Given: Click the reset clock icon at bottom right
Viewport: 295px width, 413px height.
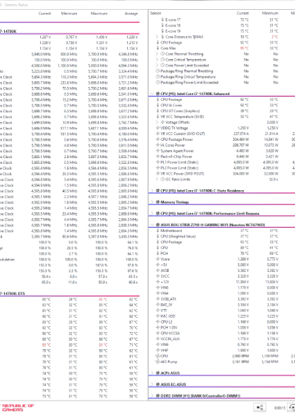Looking at the screenshot, I should 292,407.
